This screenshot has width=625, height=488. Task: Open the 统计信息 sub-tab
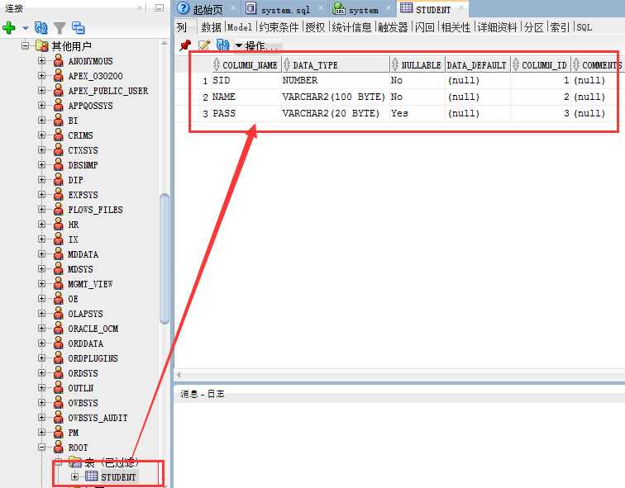(351, 27)
